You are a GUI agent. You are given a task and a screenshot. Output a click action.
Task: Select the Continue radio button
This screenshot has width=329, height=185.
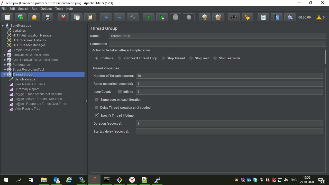point(97,58)
